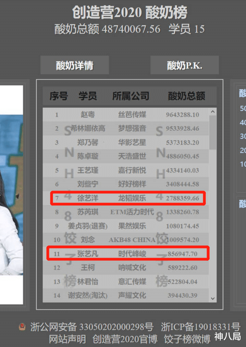Viewport: 246px width, 347px height.
Task: Click amount 3408444.58
Action: tap(182, 184)
